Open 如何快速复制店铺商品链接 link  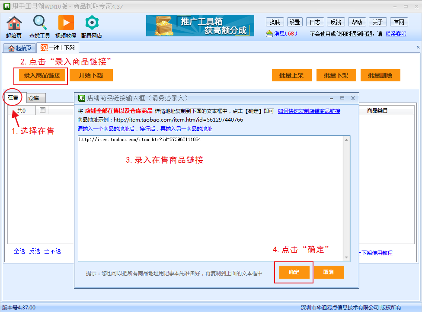point(309,111)
